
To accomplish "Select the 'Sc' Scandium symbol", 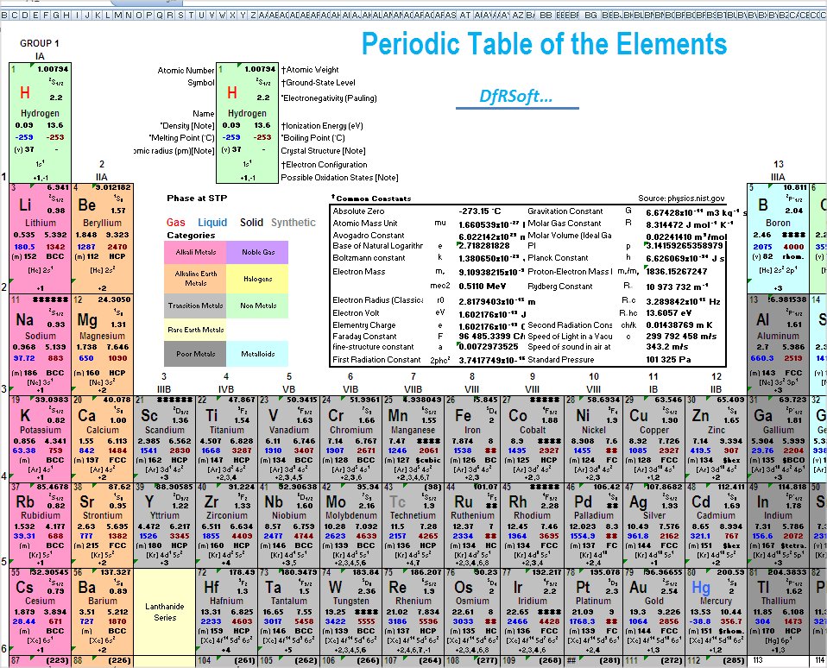I will pyautogui.click(x=149, y=415).
